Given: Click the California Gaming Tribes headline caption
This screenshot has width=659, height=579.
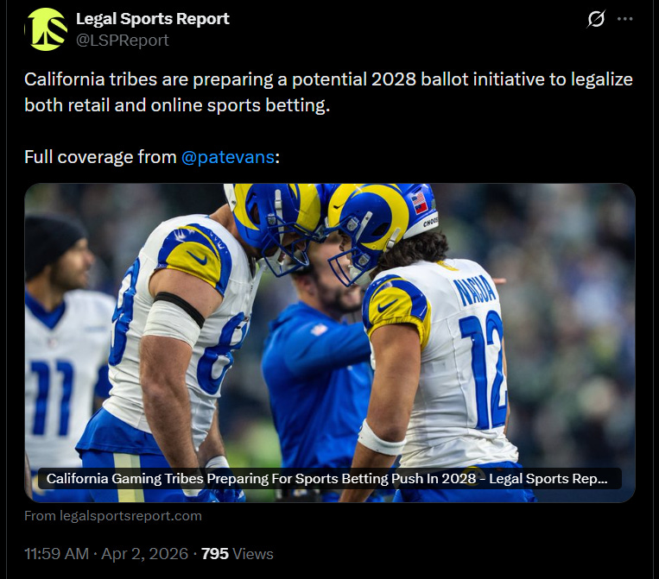Looking at the screenshot, I should pyautogui.click(x=327, y=479).
